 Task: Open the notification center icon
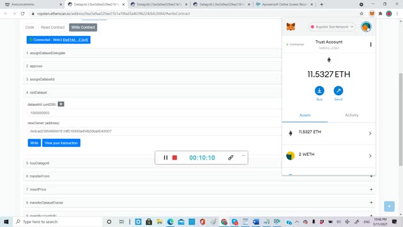tap(395, 221)
